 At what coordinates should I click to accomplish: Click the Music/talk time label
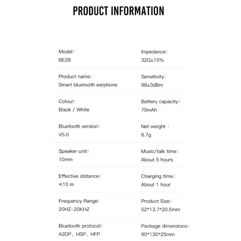pos(159,151)
